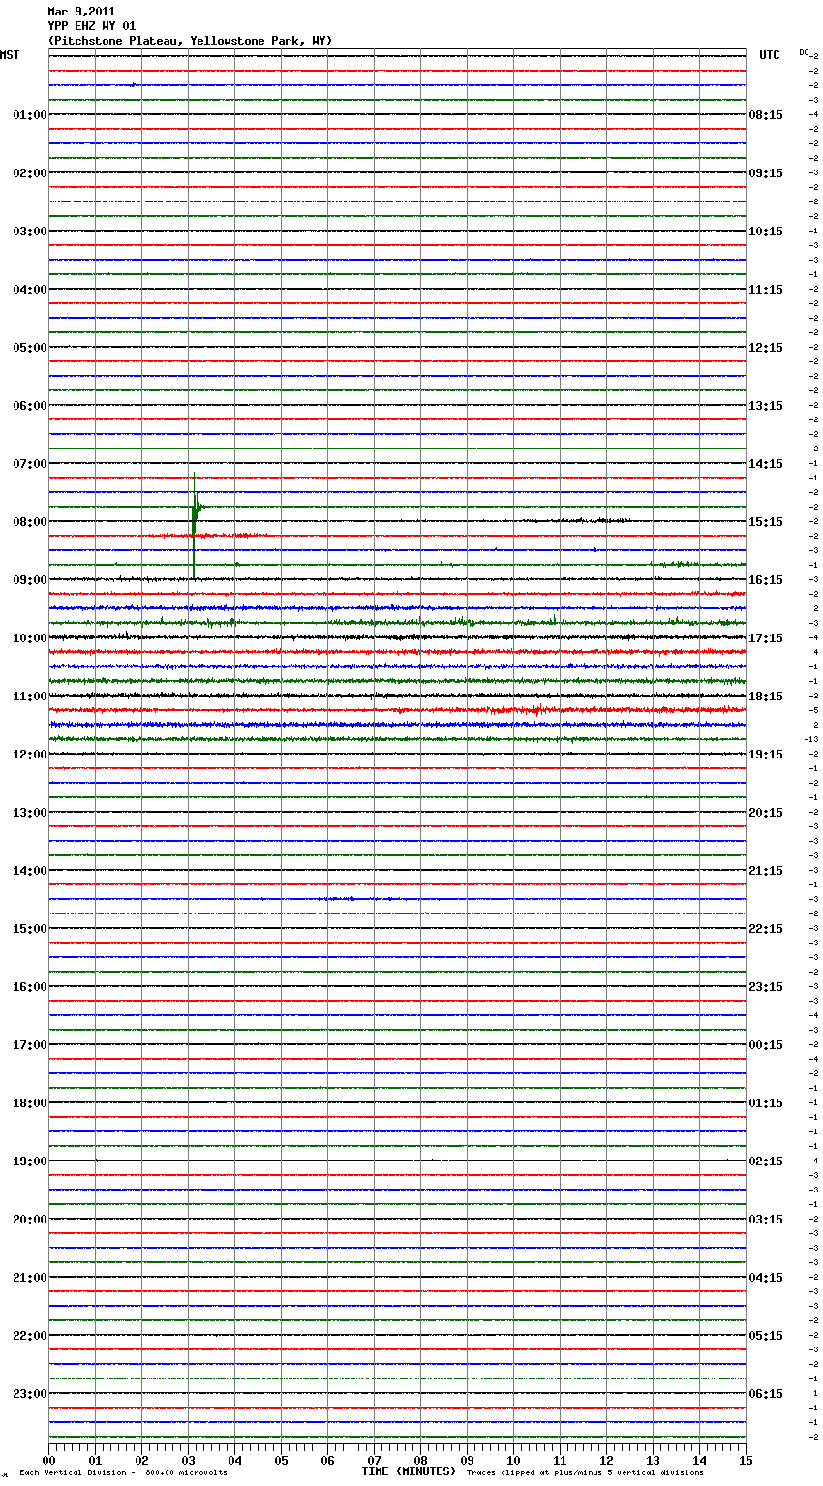Click the "Pitchstone Plateau, Yellowstone Park, WY" location text
The height and width of the screenshot is (1486, 823).
pos(190,41)
